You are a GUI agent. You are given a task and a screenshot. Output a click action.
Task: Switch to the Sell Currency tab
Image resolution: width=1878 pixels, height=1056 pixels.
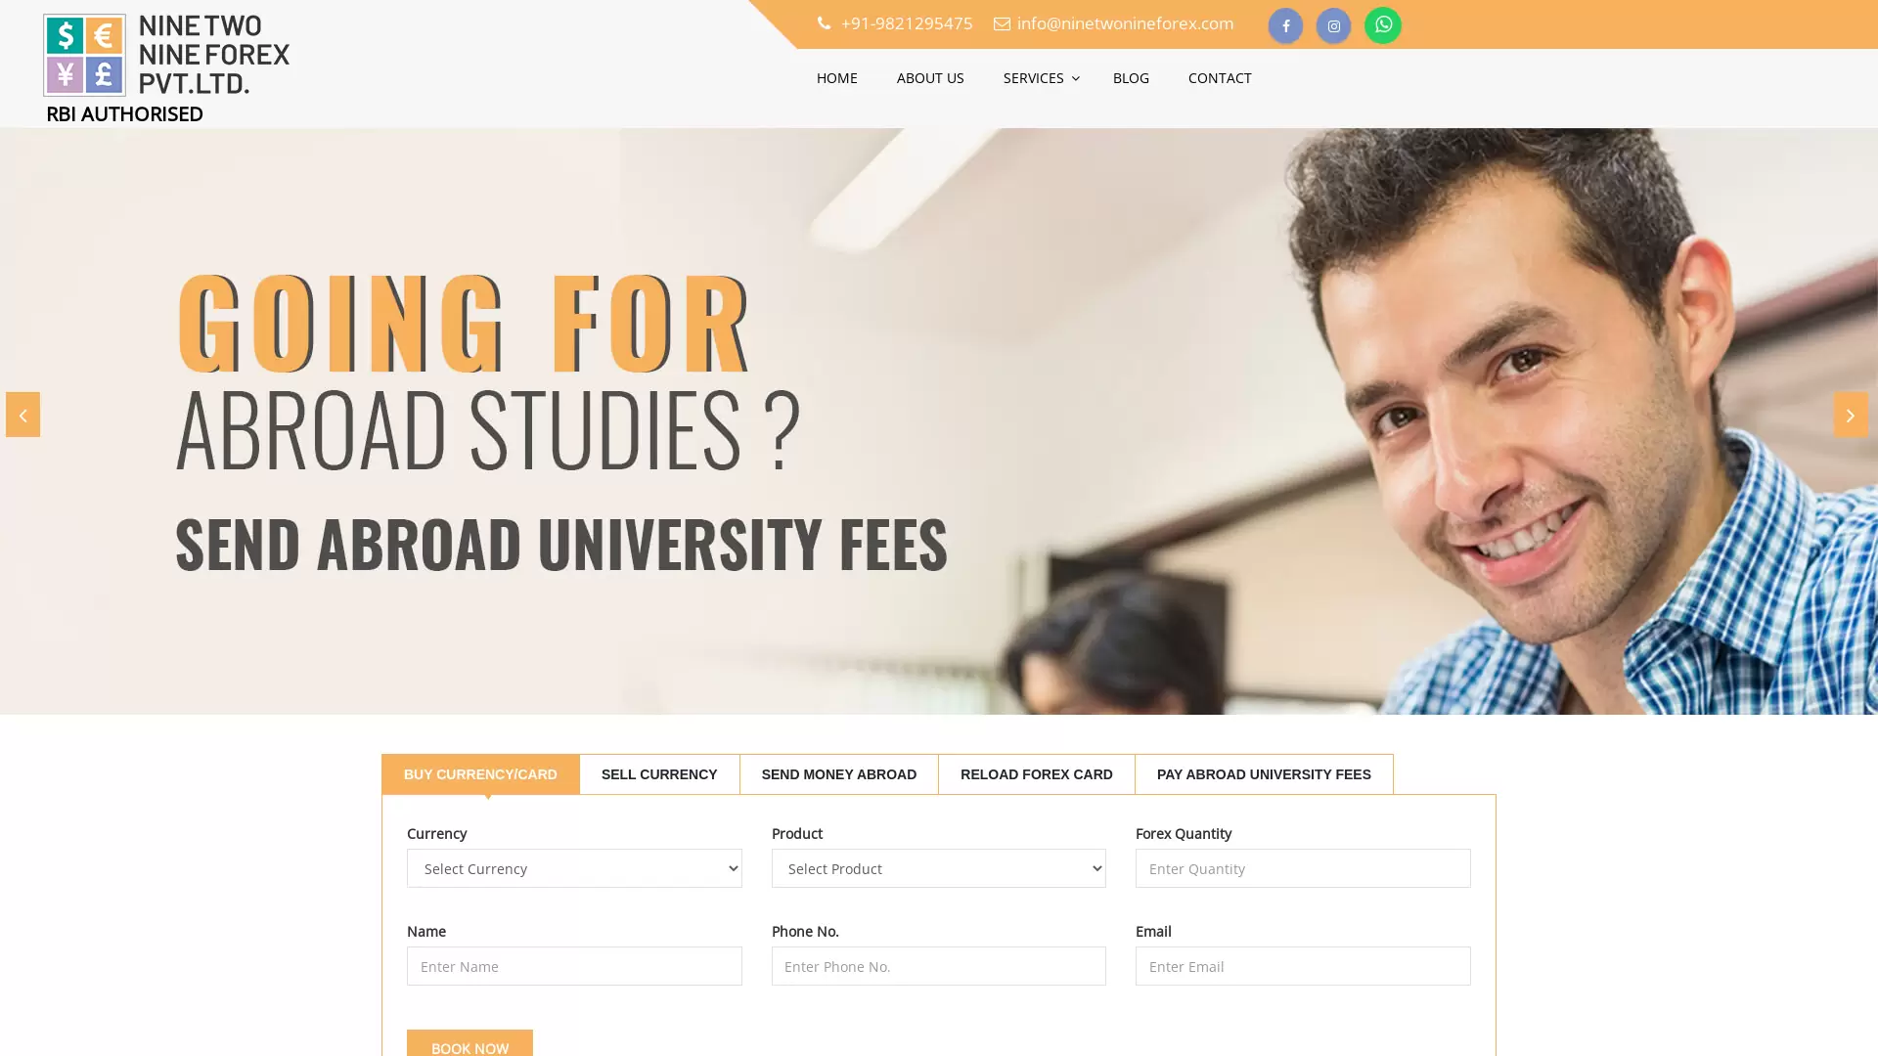click(659, 774)
